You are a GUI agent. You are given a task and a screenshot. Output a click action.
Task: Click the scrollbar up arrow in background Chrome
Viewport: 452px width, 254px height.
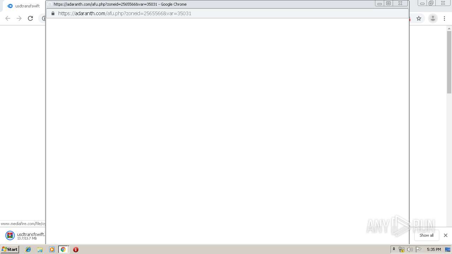449,28
